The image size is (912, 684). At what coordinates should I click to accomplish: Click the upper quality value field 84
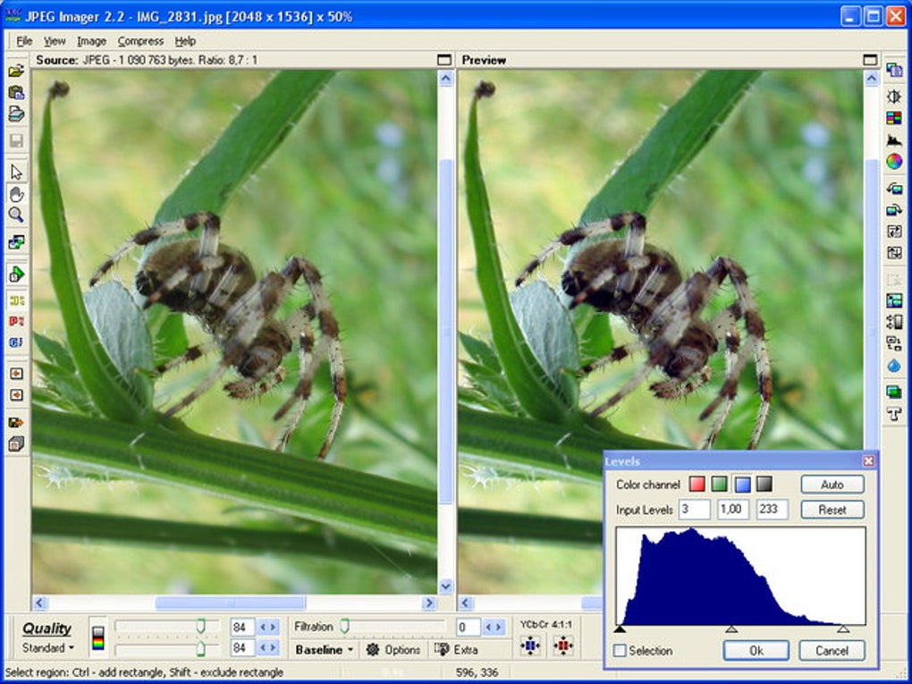242,627
